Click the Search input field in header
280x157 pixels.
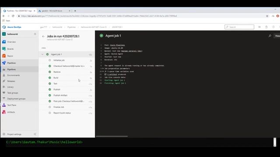coord(239,27)
